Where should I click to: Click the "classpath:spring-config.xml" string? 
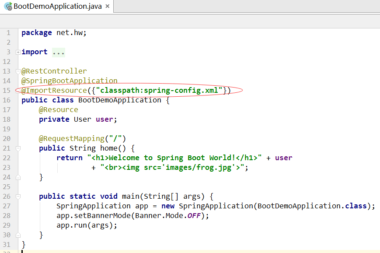(x=159, y=91)
